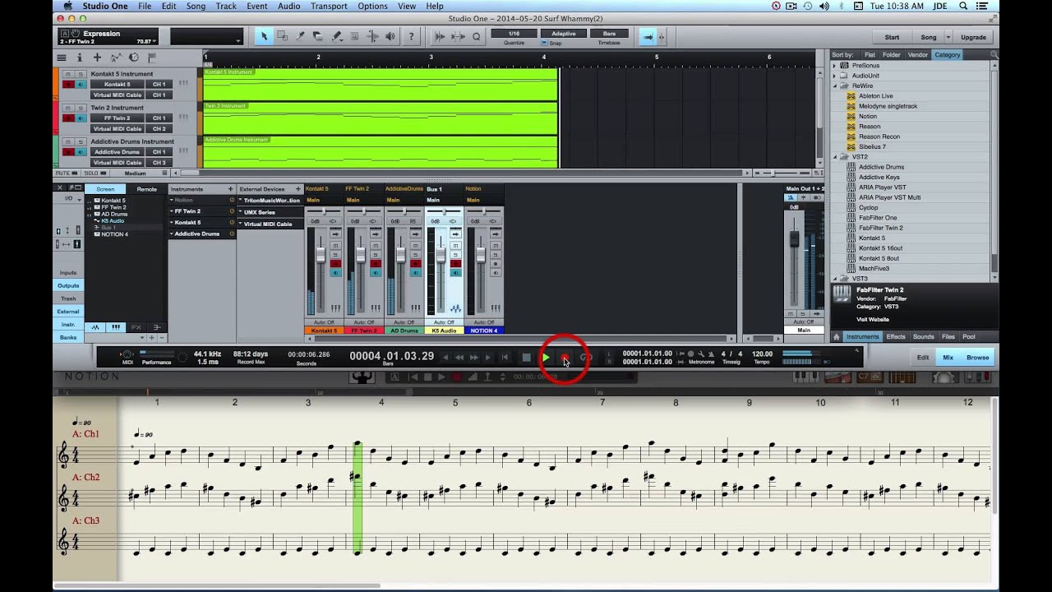Open the Bars timebase dropdown
Screen dimensions: 1052x592
(609, 34)
